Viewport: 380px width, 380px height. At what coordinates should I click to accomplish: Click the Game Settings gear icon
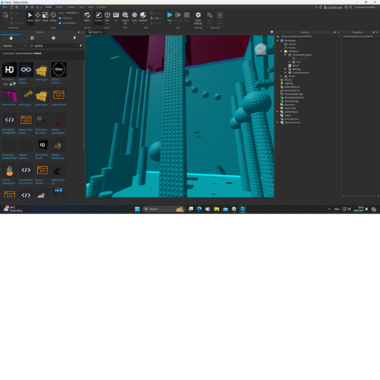198,18
